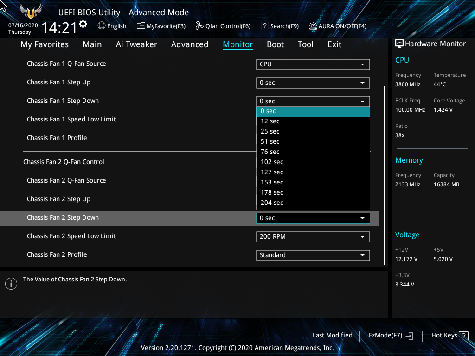The image size is (475, 356).
Task: Pick 127 sec option
Action: [313, 172]
